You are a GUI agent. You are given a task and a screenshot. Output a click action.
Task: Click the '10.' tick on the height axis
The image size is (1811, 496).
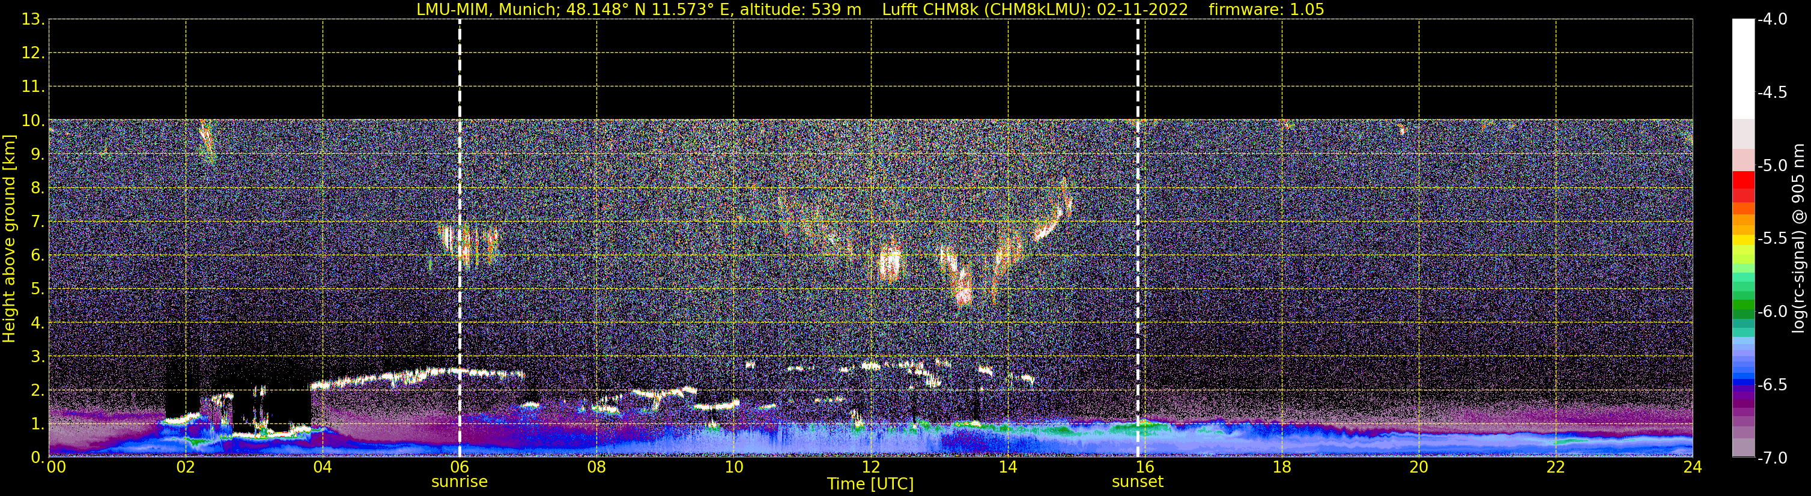tap(33, 121)
